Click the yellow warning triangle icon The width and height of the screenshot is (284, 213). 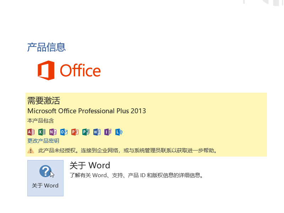(x=31, y=151)
